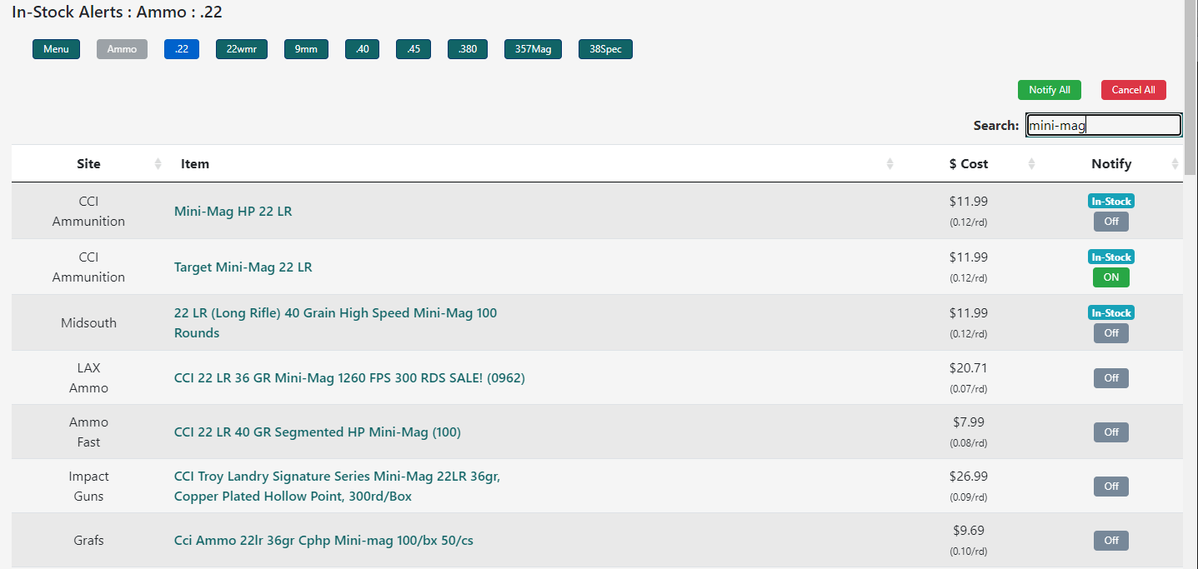Open Mini-Mag HP 22 LR link

[233, 212]
